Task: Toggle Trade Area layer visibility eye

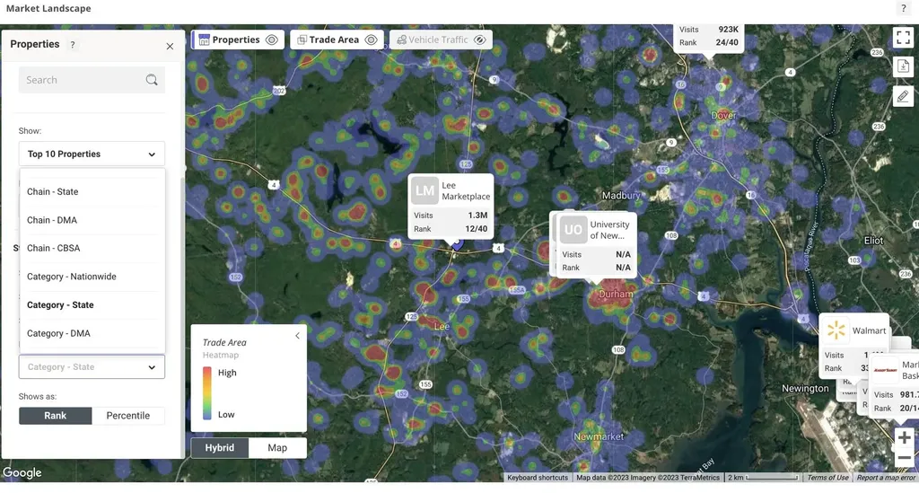Action: [371, 40]
